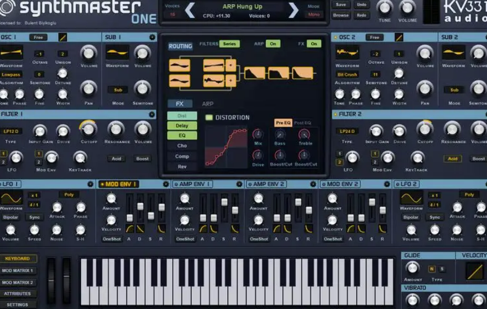Viewport: 487px width, 309px height.
Task: Open SUB 1 Sub mode dropdown
Action: tap(118, 90)
